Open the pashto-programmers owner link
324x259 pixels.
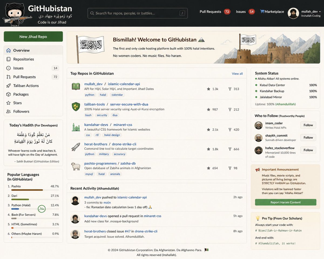(100, 163)
